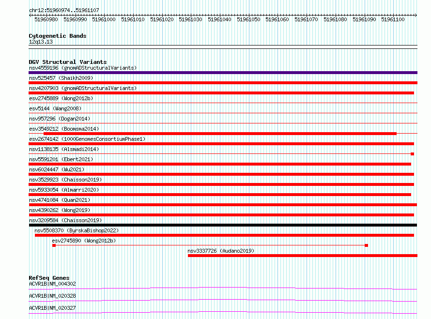Screen dimensions: 431x319
Task: Click nsv957296 (Dogan2014) variant label
Action: coord(60,119)
